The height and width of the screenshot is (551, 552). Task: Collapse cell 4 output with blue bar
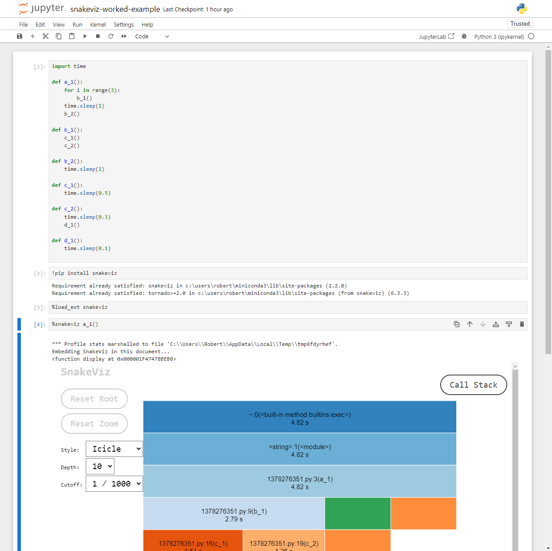point(19,442)
